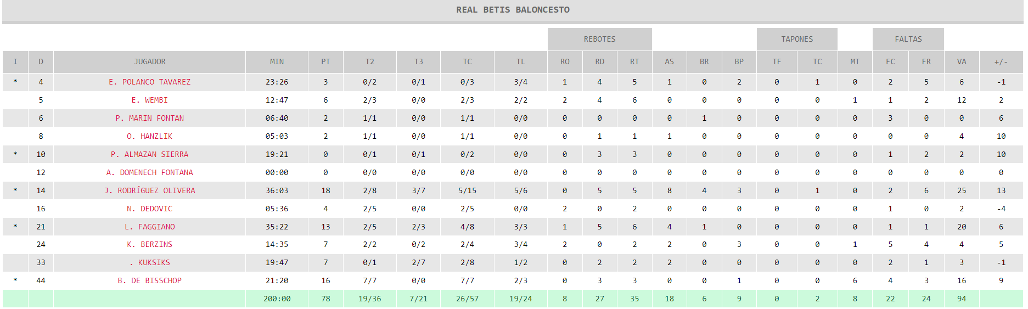Open P. MARIN FONTAN profile
1028x309 pixels.
[x=149, y=118]
